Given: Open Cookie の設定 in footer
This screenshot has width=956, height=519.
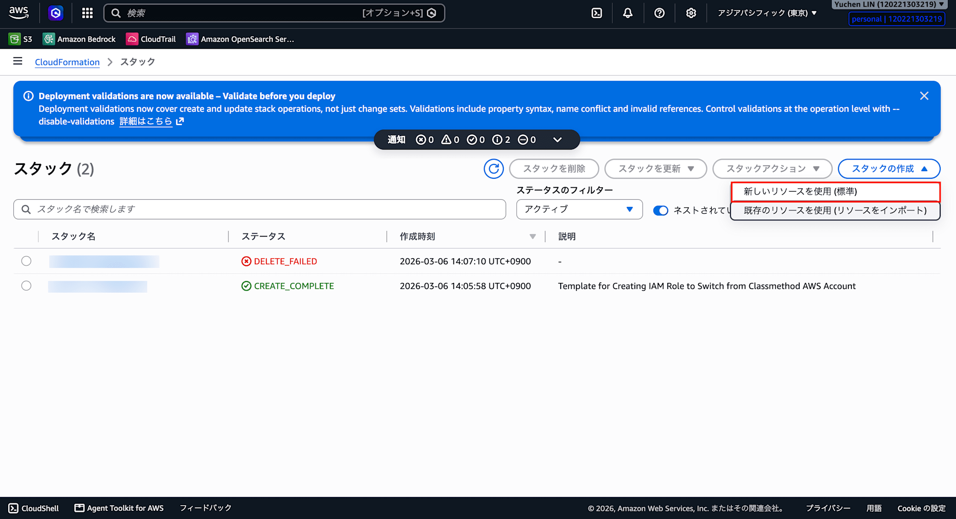Looking at the screenshot, I should 922,508.
